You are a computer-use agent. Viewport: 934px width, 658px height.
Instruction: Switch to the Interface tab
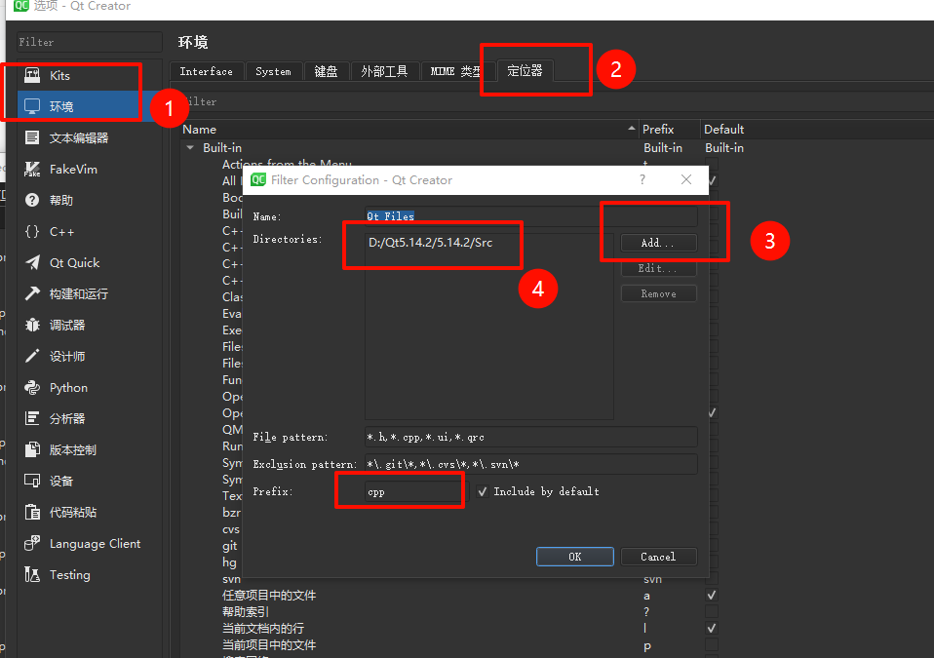pos(206,71)
